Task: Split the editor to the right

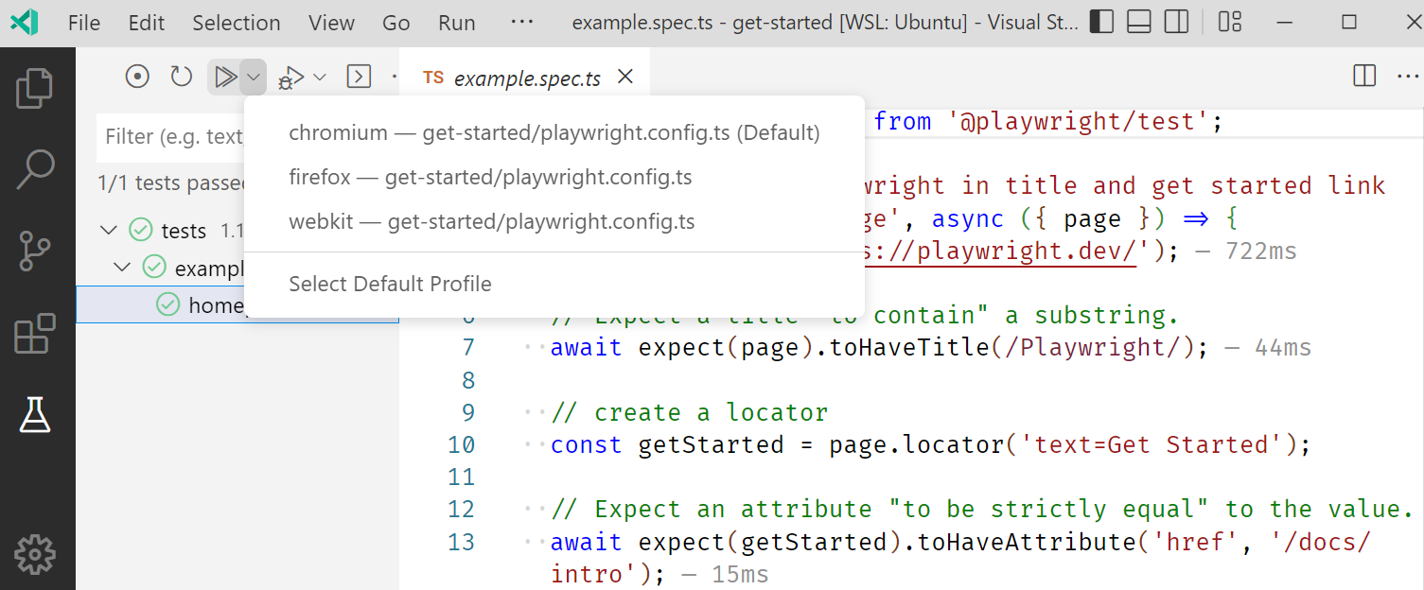Action: pos(1364,77)
